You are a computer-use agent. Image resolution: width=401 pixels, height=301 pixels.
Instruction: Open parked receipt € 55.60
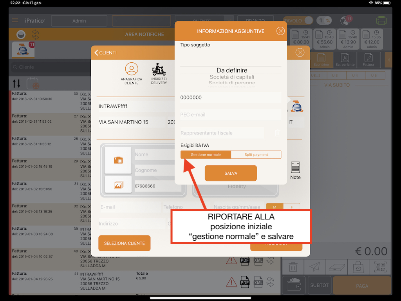click(325, 39)
